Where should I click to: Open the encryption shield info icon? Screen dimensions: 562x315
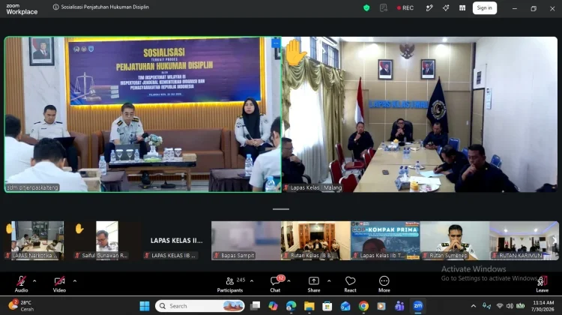coord(366,8)
